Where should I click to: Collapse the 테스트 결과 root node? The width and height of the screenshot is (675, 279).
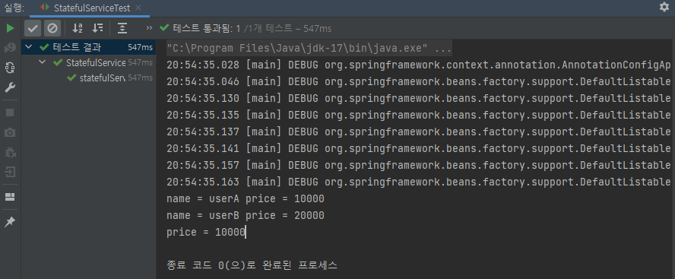(29, 47)
